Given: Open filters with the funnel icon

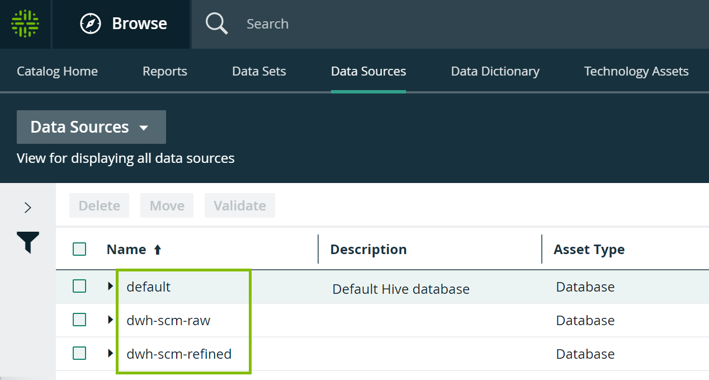Looking at the screenshot, I should [27, 243].
